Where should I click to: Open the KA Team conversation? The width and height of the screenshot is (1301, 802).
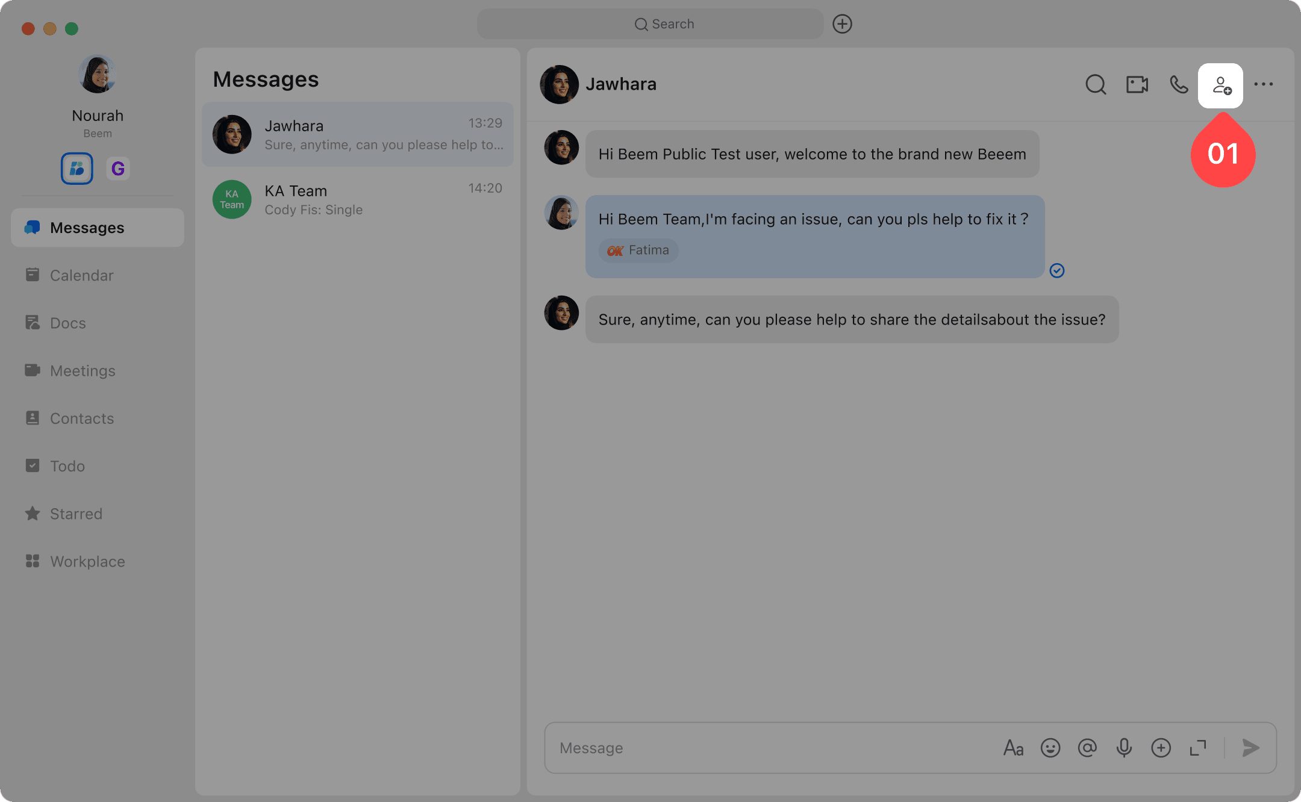[358, 199]
